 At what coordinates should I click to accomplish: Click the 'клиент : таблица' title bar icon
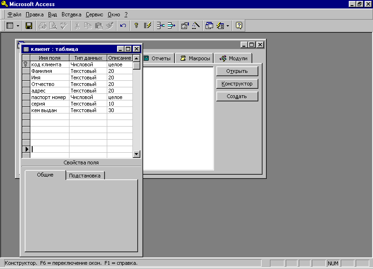26,49
